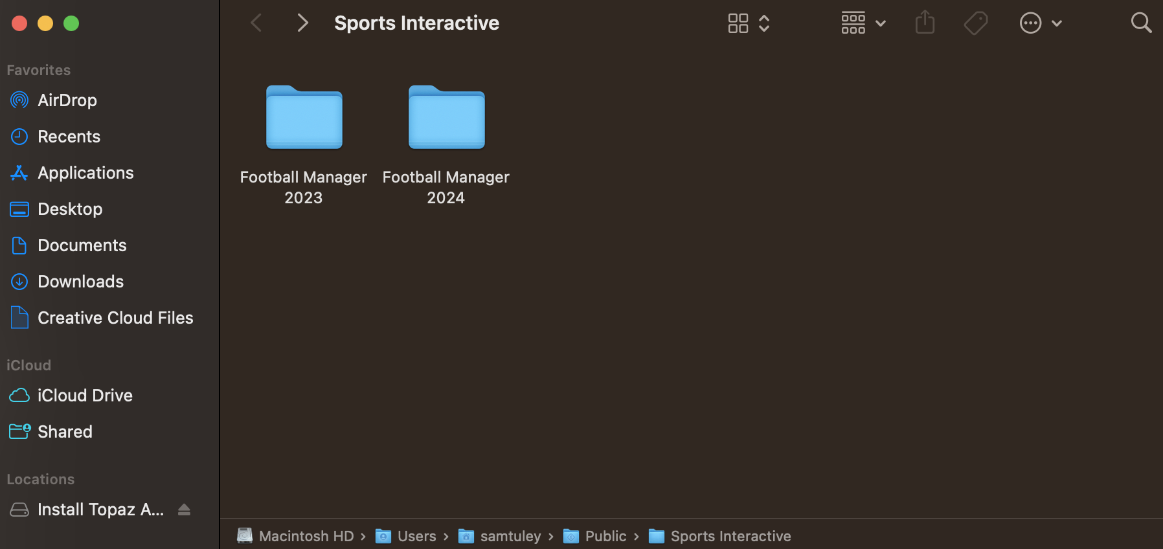Click the Search magnifier icon
This screenshot has width=1163, height=549.
click(1141, 23)
